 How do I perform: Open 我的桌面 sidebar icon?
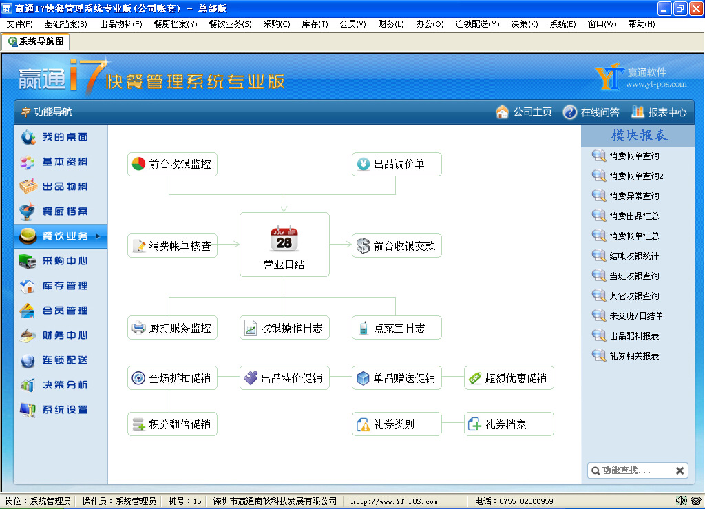pyautogui.click(x=28, y=136)
